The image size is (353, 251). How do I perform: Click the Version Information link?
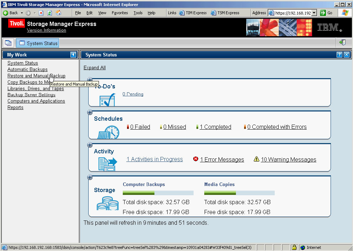click(47, 30)
